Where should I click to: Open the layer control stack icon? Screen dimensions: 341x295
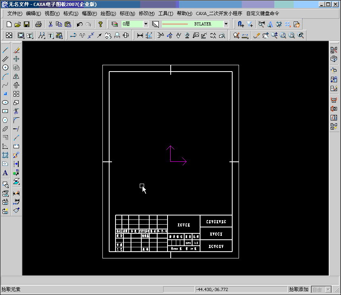click(115, 24)
